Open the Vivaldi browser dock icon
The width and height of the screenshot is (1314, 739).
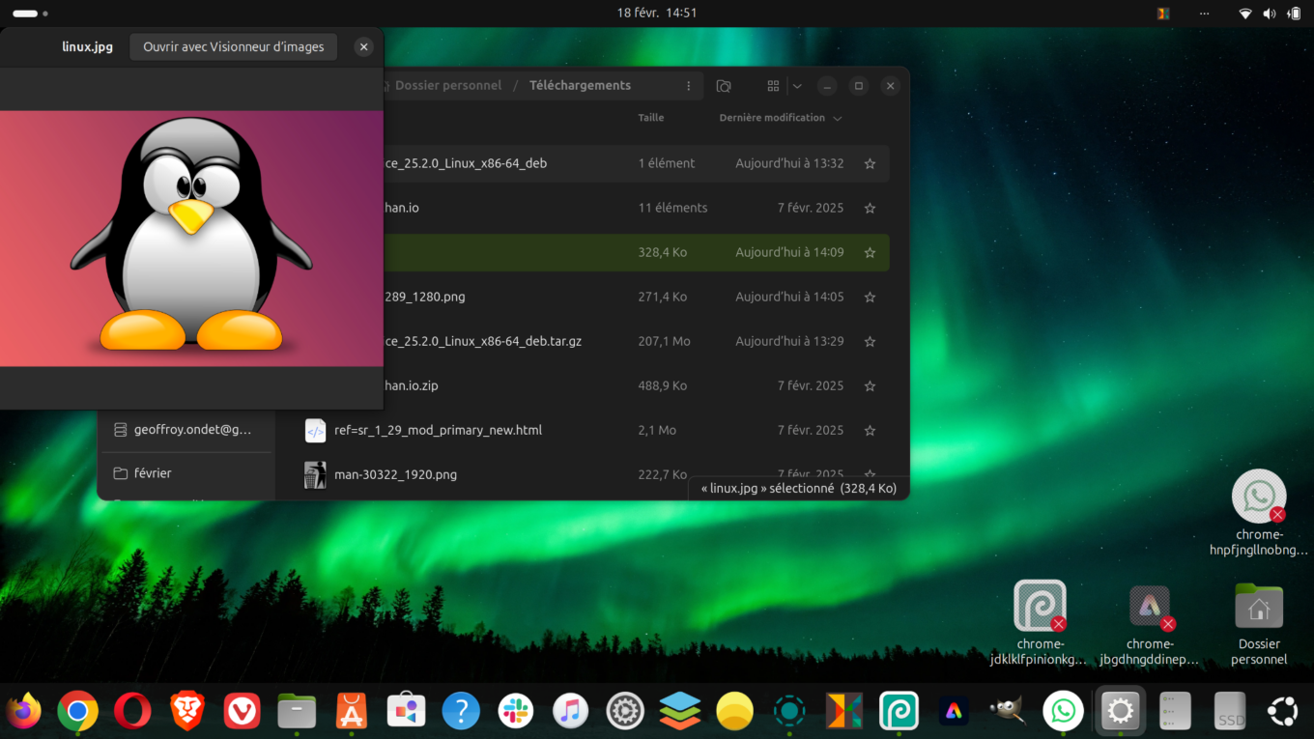click(x=242, y=712)
